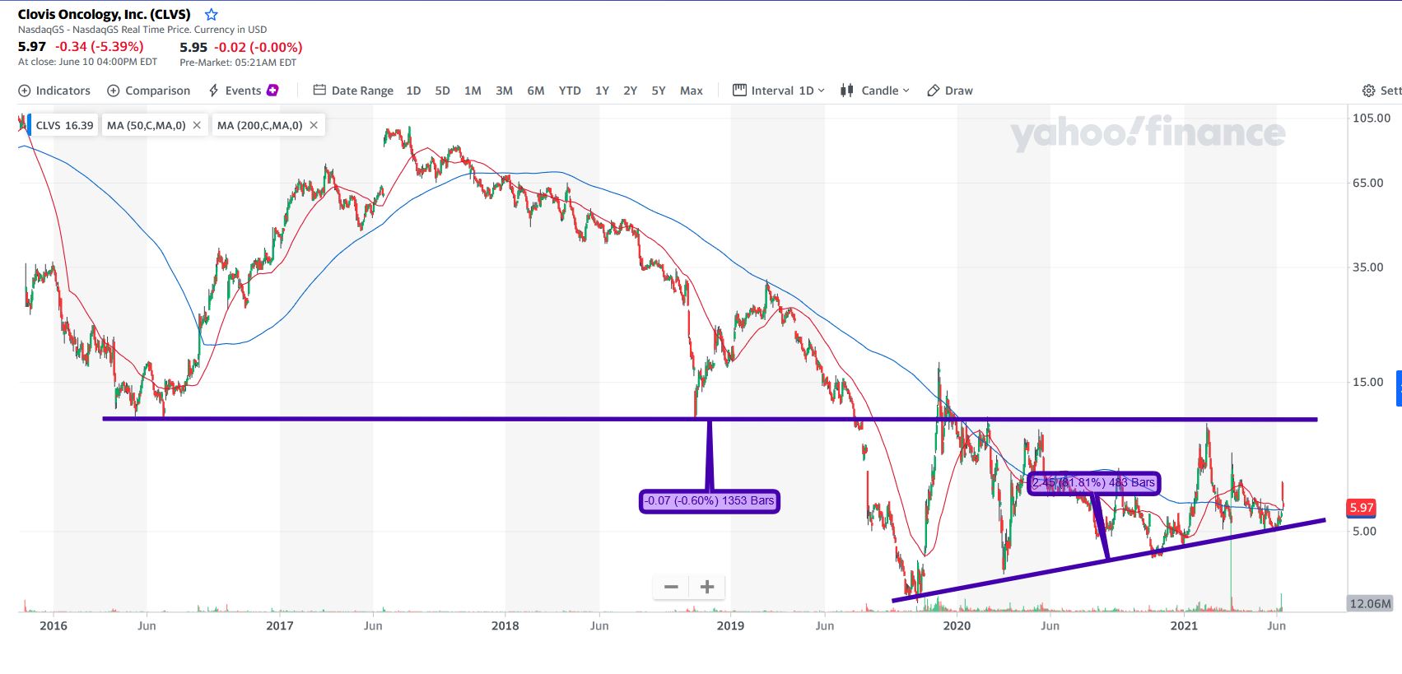The image size is (1402, 674).
Task: Select the 1D date range
Action: pos(413,91)
